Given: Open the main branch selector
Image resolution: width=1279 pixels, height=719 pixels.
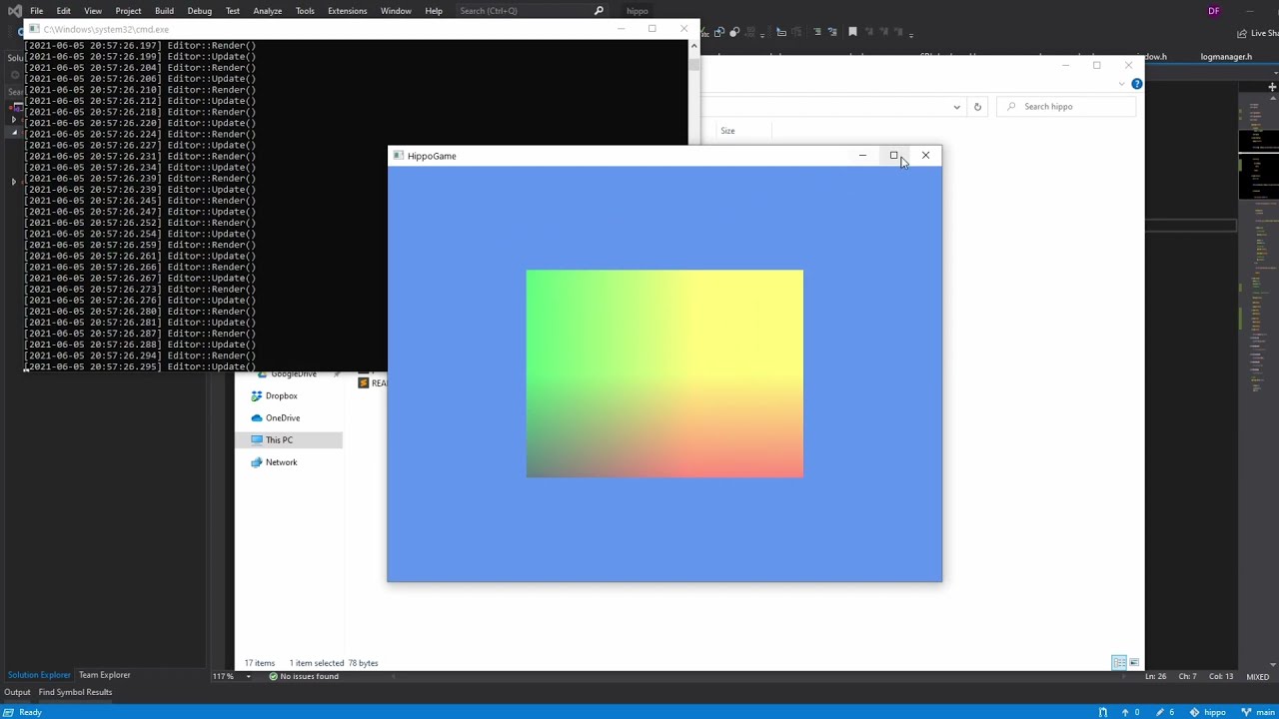Looking at the screenshot, I should [x=1258, y=713].
